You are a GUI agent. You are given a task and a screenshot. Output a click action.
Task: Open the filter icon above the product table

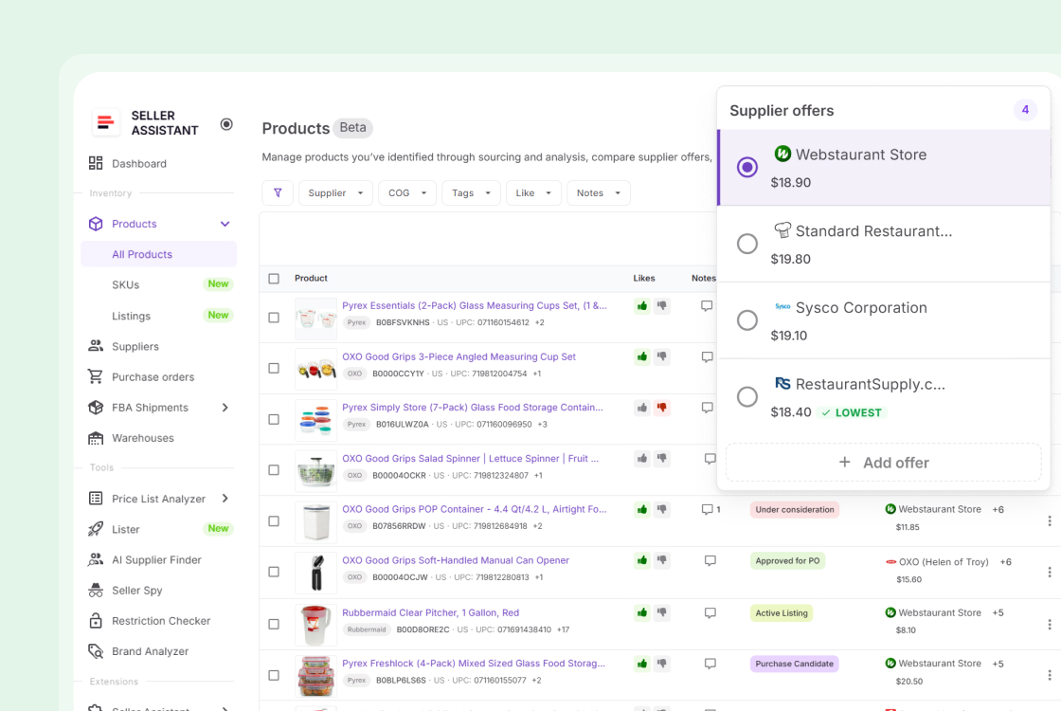(278, 192)
